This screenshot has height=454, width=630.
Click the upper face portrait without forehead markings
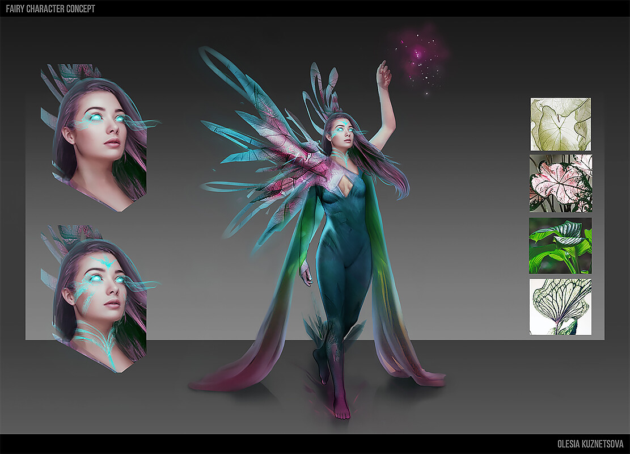coord(99,137)
